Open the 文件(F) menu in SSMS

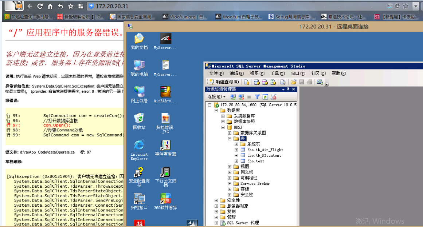216,73
